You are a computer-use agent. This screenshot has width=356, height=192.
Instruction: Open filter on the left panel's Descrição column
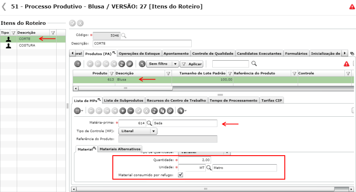point(53,32)
